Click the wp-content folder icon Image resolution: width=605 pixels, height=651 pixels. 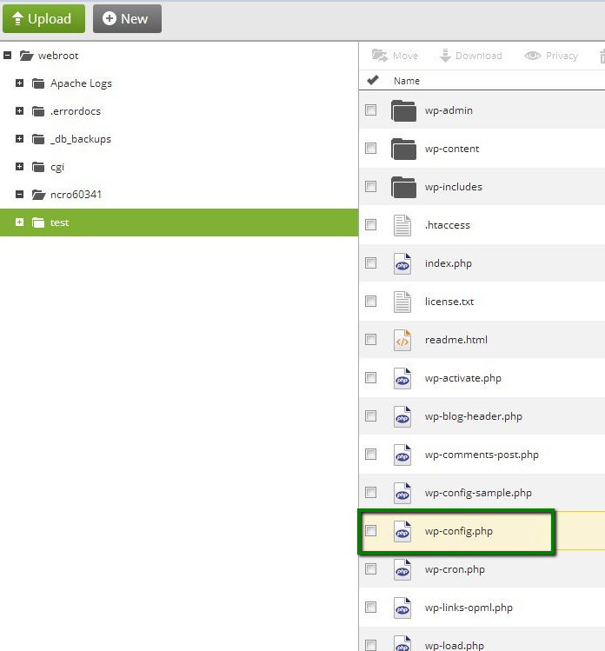[x=403, y=149]
